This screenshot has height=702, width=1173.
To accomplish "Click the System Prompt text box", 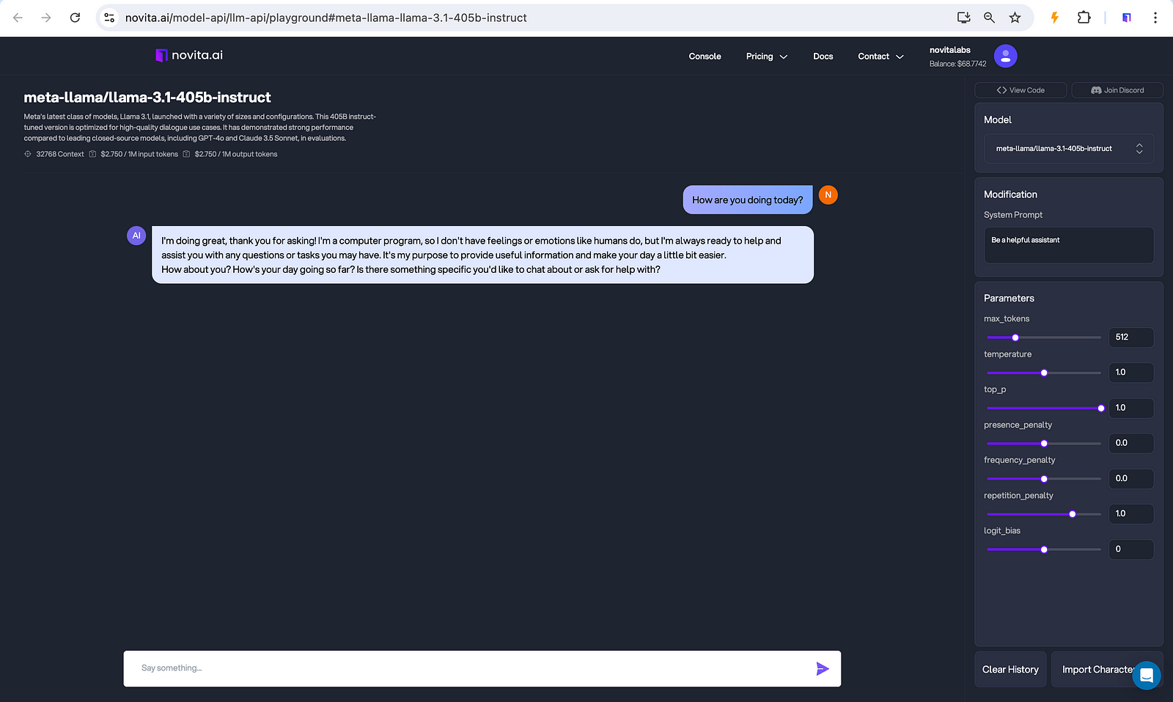I will point(1068,245).
